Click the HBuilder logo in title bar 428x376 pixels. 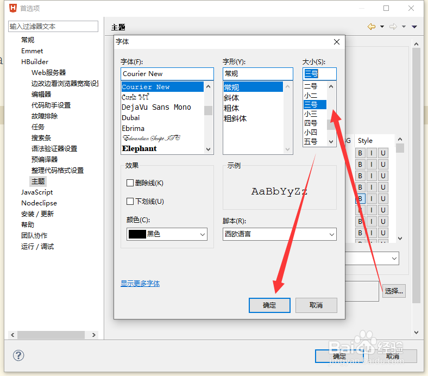tap(13, 8)
